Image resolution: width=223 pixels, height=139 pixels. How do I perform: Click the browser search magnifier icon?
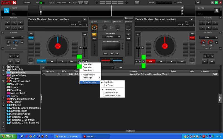(43, 68)
